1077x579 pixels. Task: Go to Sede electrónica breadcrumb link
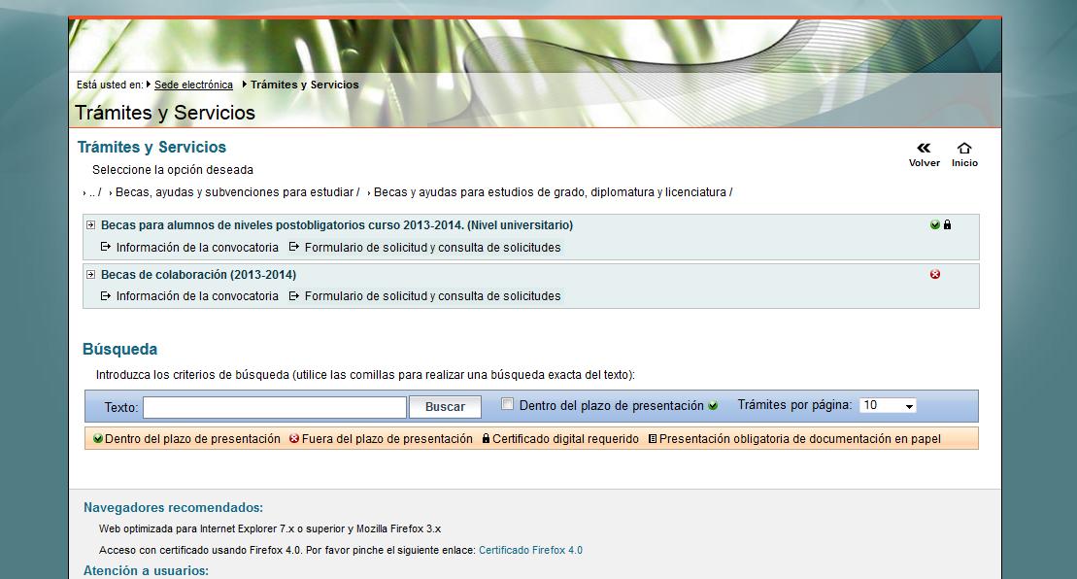(x=193, y=85)
